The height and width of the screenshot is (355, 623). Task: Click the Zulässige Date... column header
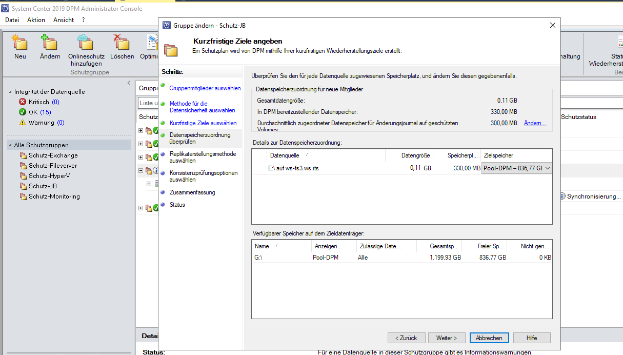click(x=387, y=246)
